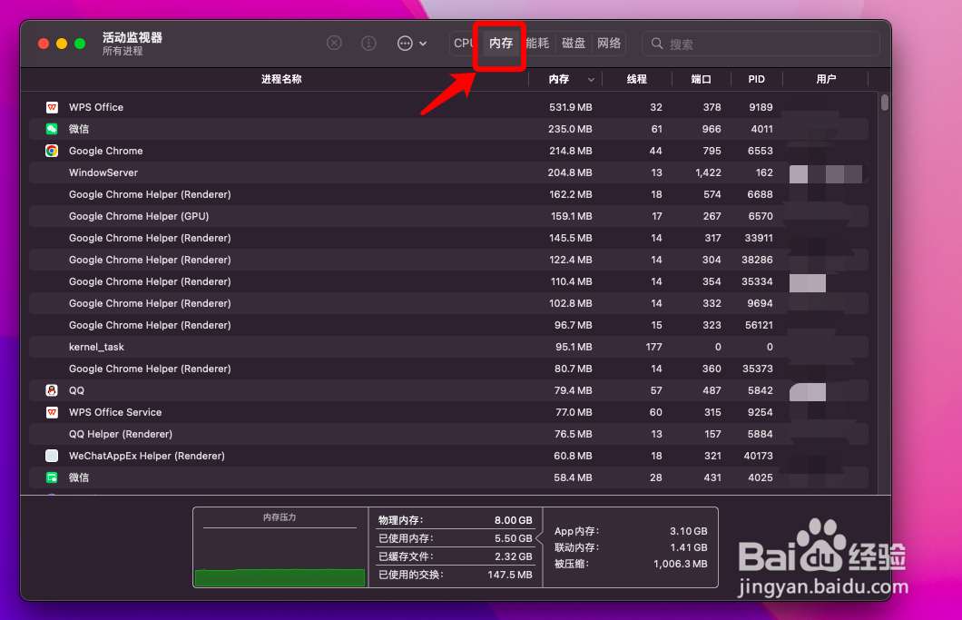Screen dimensions: 962x620
Task: Select Chrome Helper (Renderer) with PID 35373
Action: tap(448, 369)
